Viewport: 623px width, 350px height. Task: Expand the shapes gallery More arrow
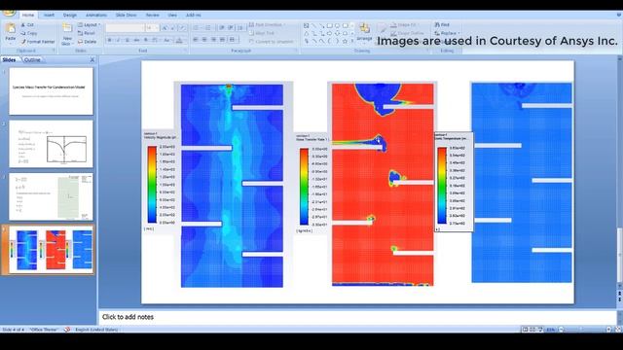pyautogui.click(x=352, y=41)
